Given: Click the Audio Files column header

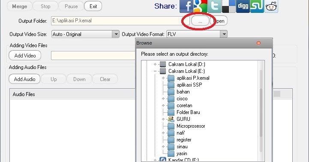Looking at the screenshot, I should (72, 94).
